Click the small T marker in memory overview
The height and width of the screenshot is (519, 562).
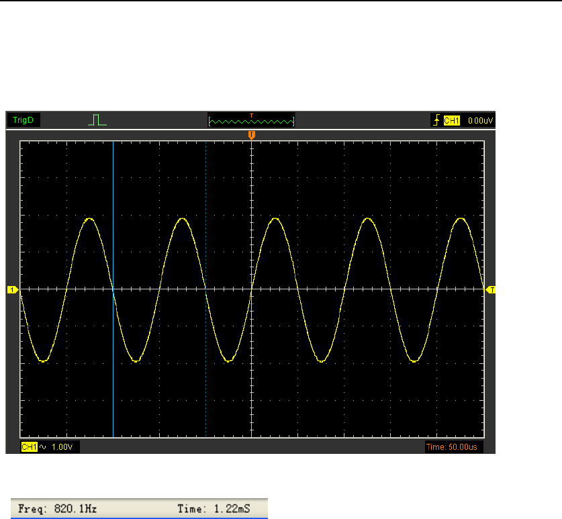click(x=252, y=115)
